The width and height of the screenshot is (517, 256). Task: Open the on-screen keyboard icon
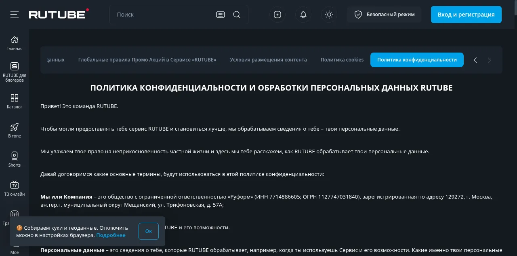(221, 15)
